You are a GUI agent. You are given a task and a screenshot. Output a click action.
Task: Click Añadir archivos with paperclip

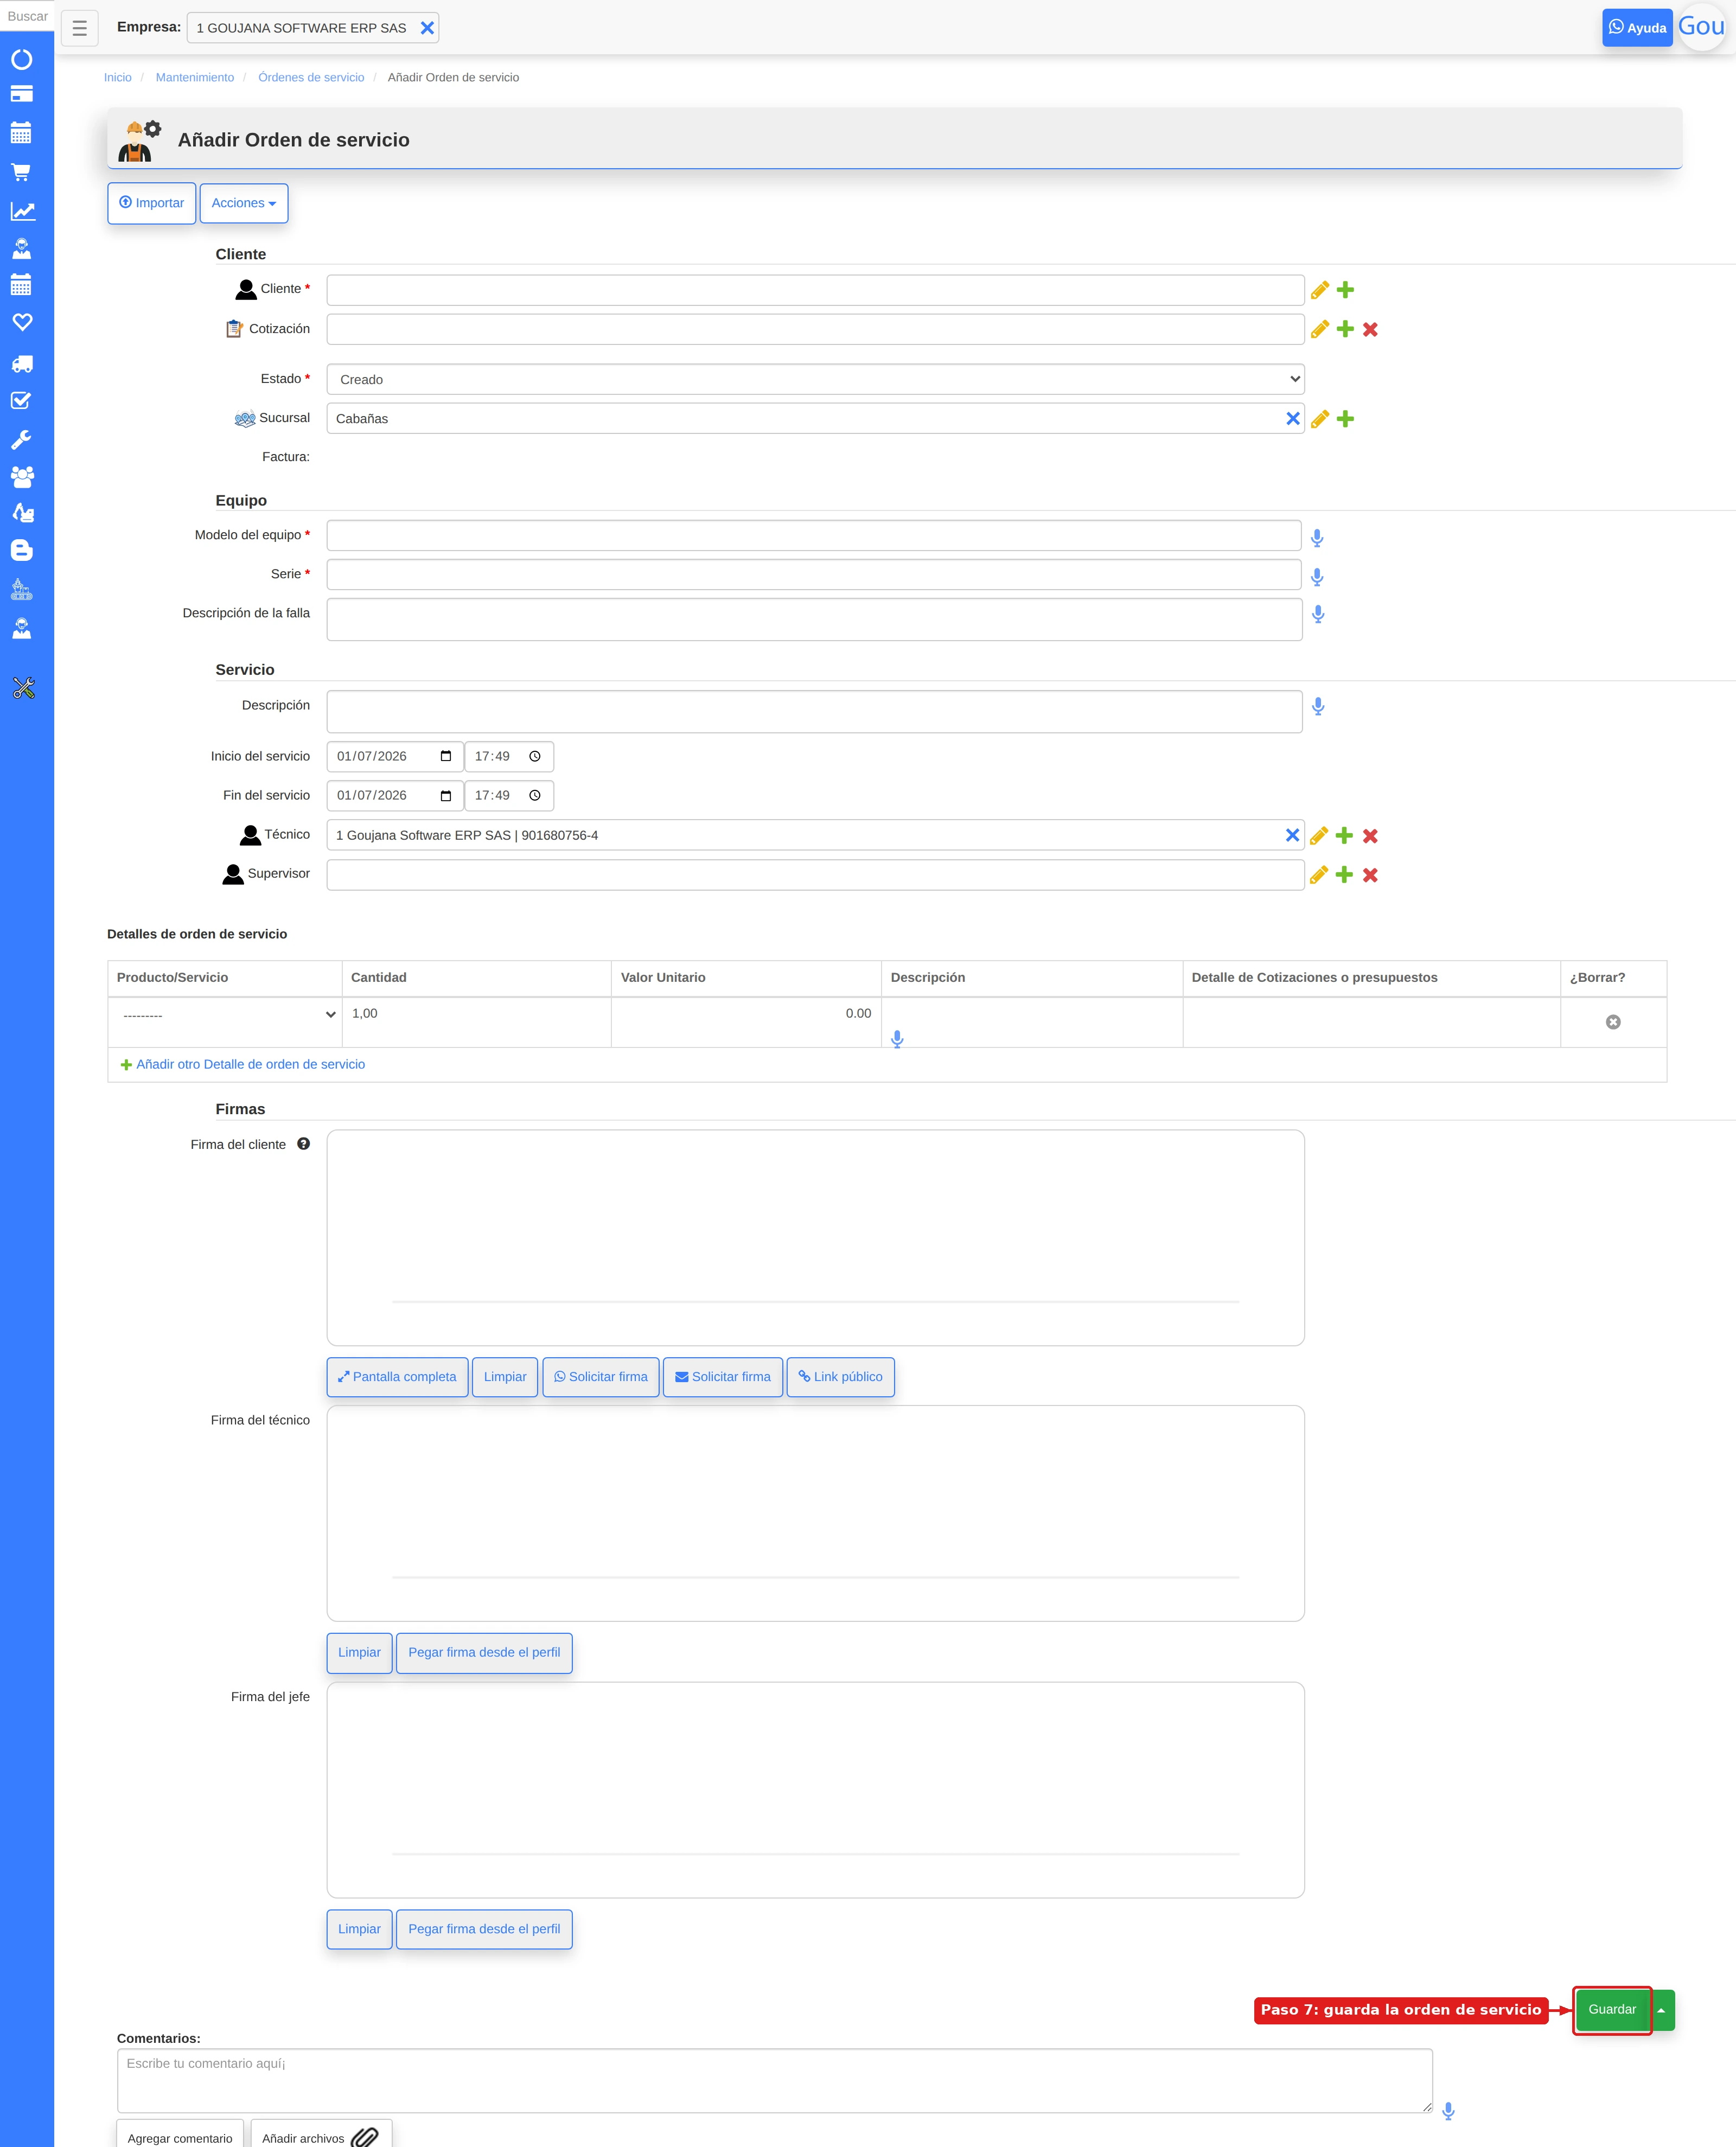321,2135
